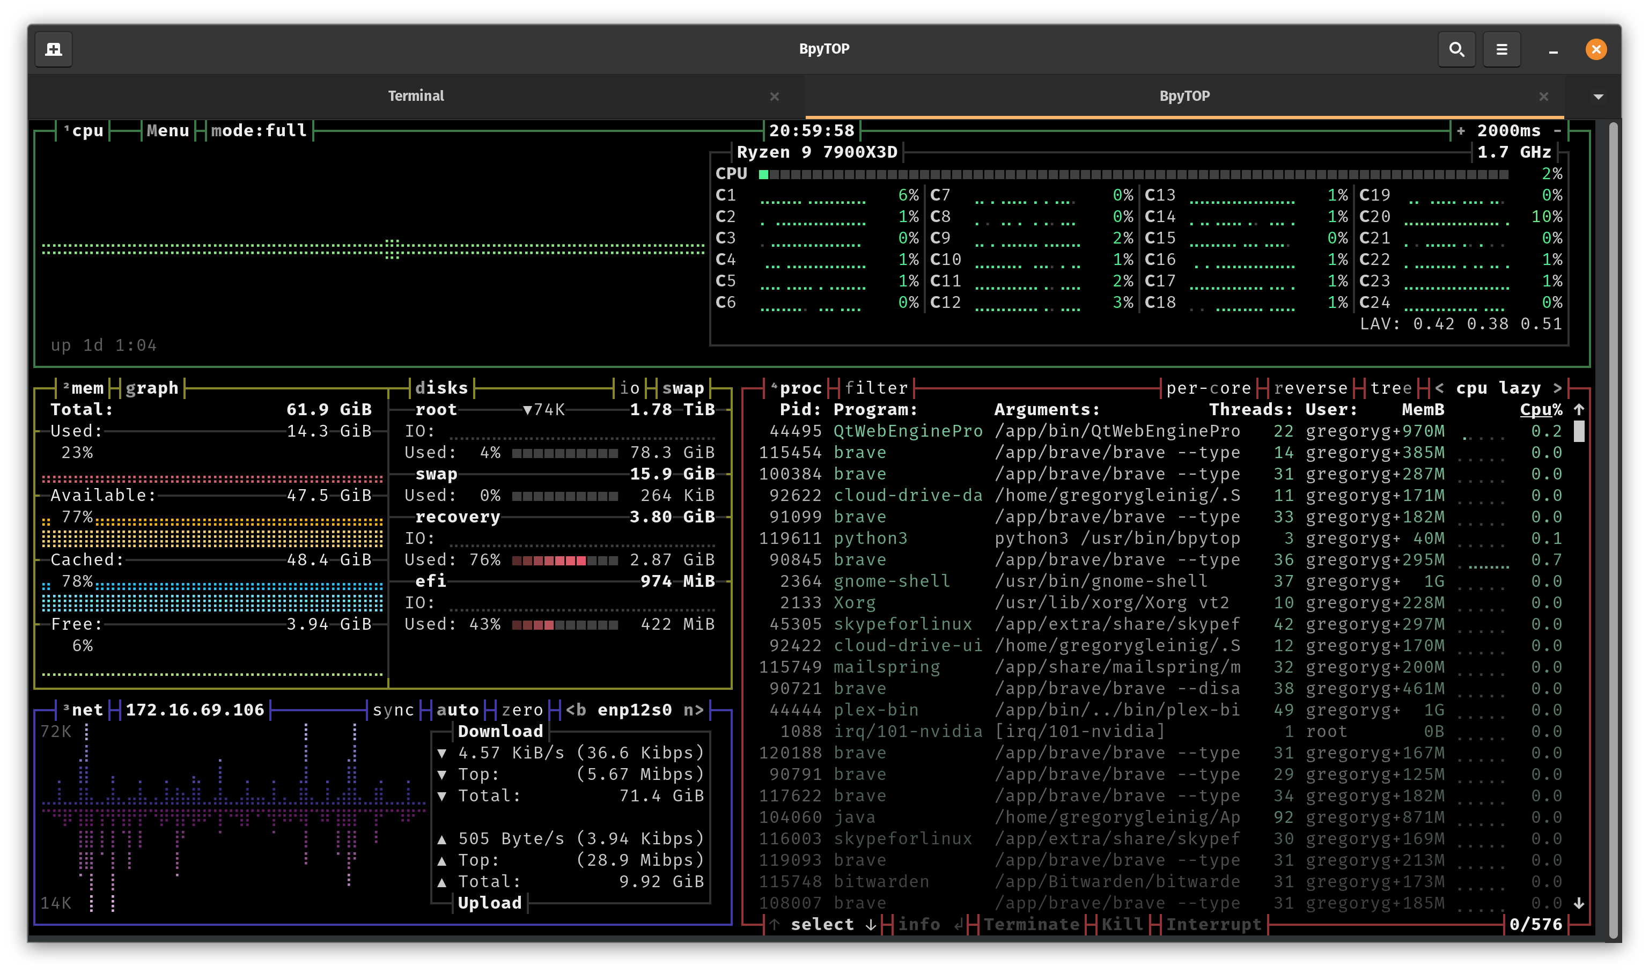Change view via mode:full button
This screenshot has height=973, width=1649.
(259, 131)
